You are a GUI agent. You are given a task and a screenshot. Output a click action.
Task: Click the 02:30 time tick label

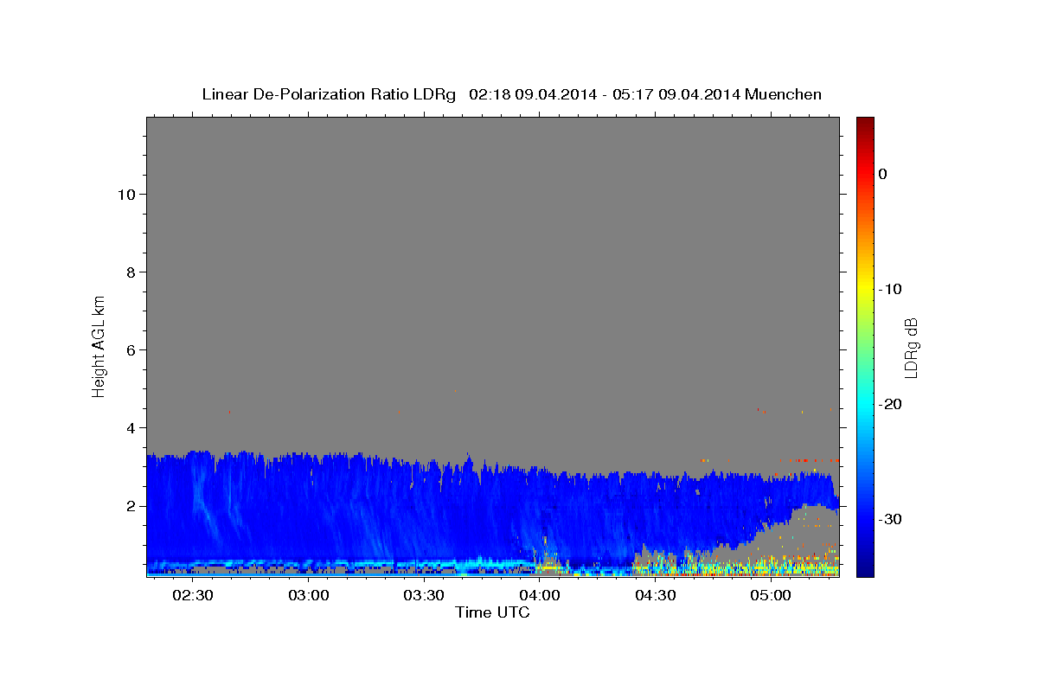193,596
